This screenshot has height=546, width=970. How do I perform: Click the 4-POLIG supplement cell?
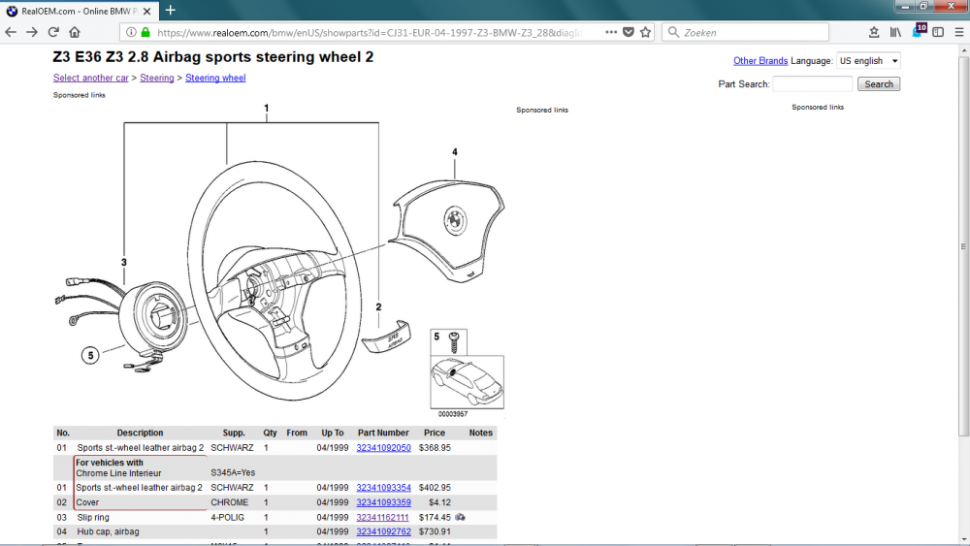point(228,518)
